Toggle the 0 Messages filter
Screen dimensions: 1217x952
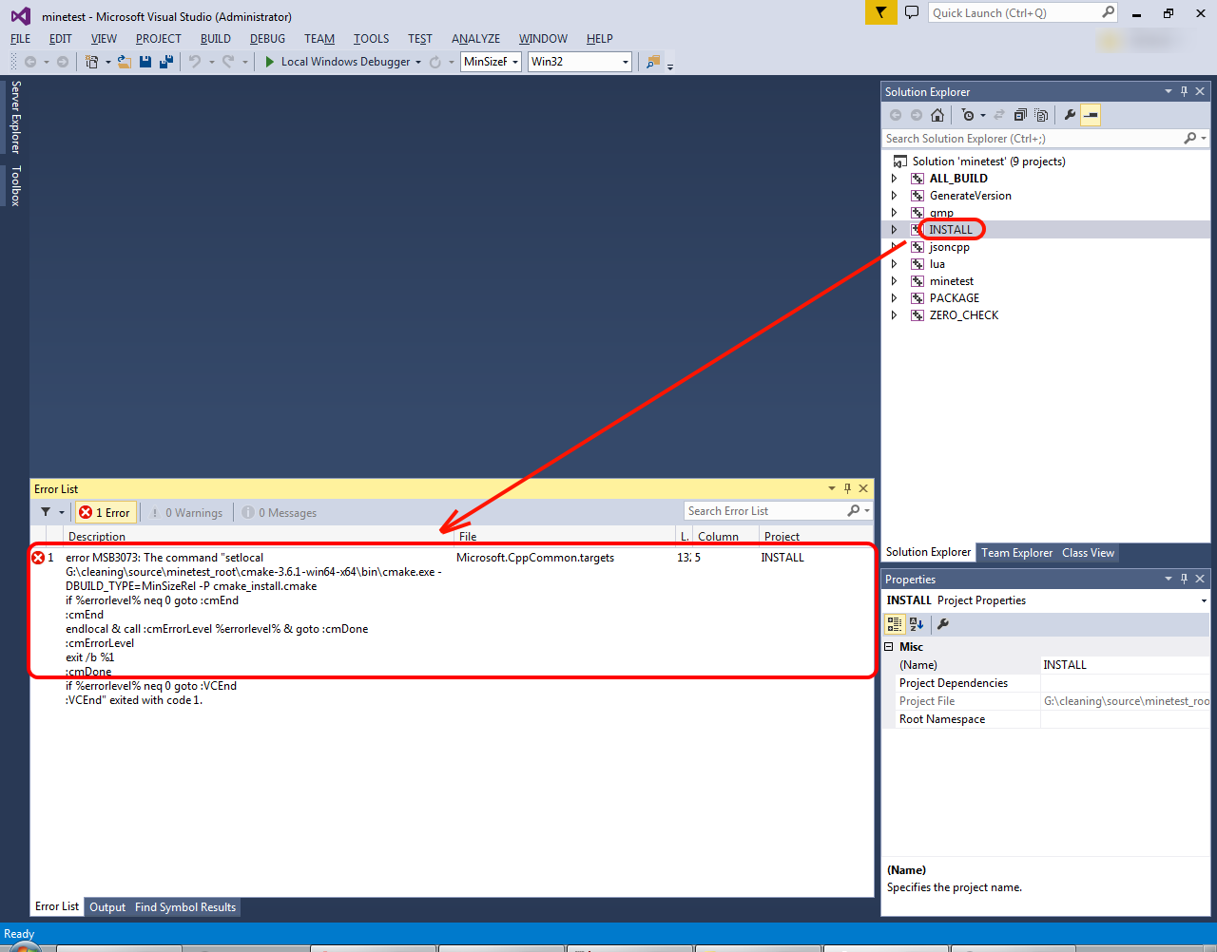coord(280,512)
